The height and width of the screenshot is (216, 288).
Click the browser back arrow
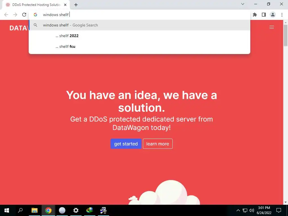[6, 15]
